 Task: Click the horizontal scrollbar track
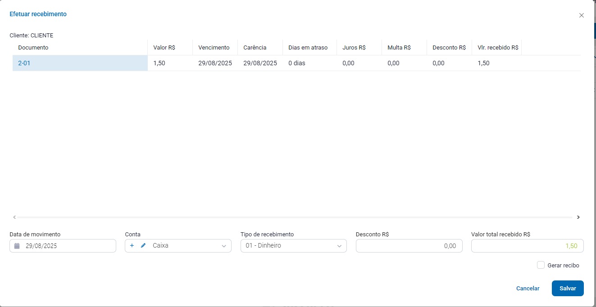(x=293, y=217)
